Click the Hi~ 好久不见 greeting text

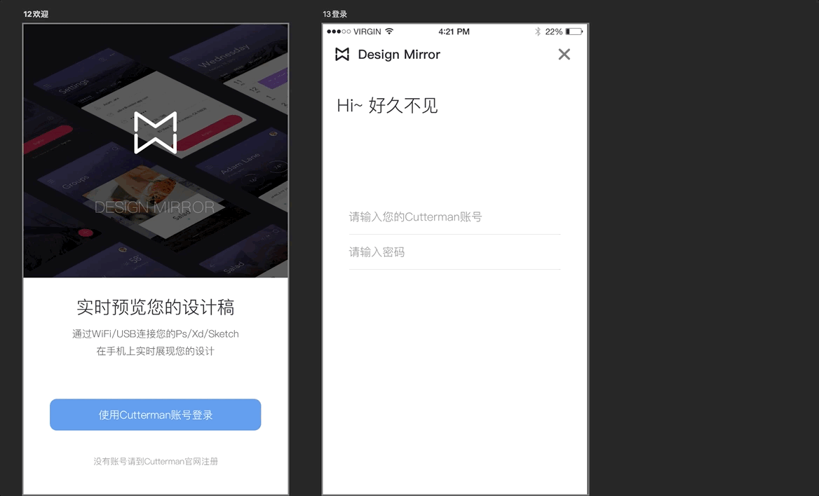[x=387, y=106]
